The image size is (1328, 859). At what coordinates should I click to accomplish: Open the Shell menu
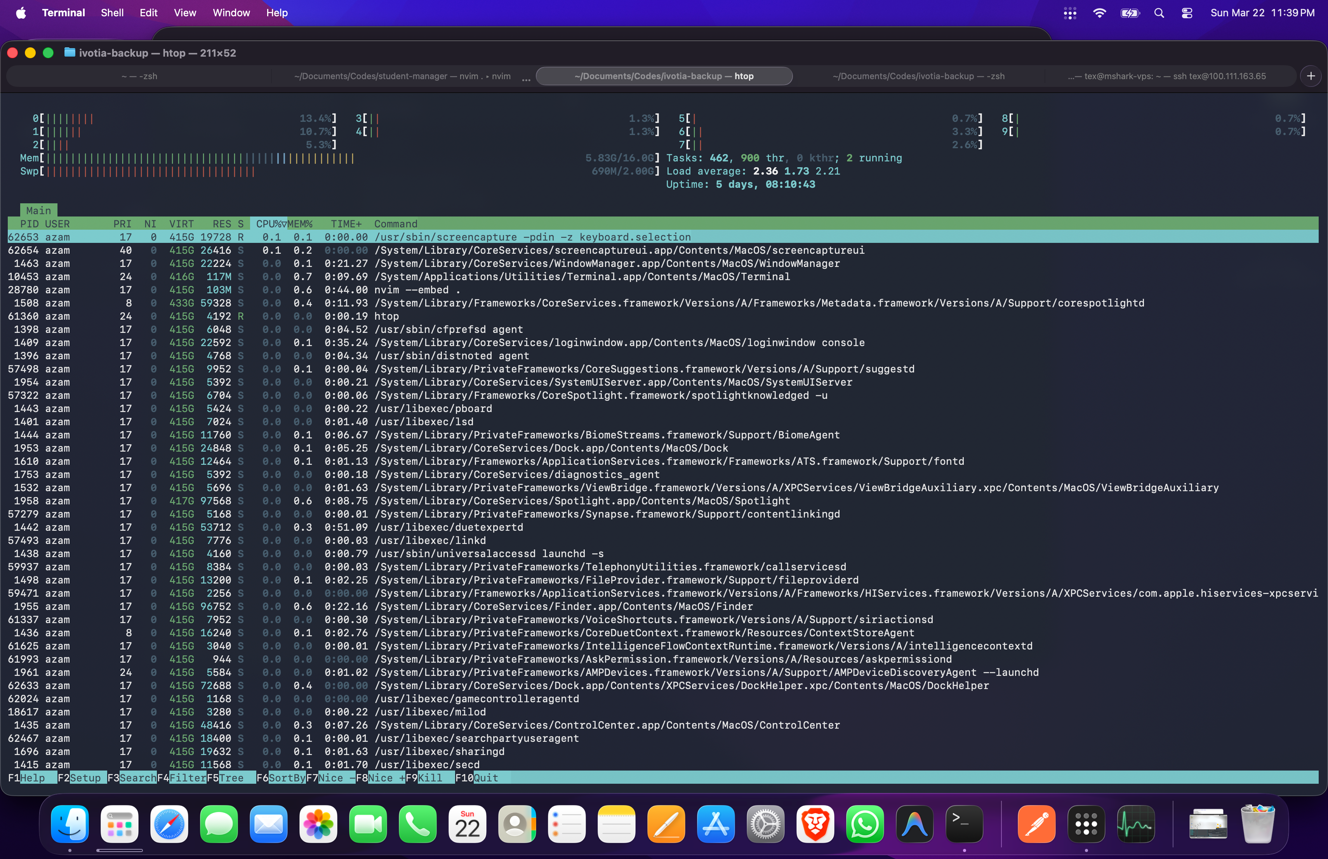point(111,13)
